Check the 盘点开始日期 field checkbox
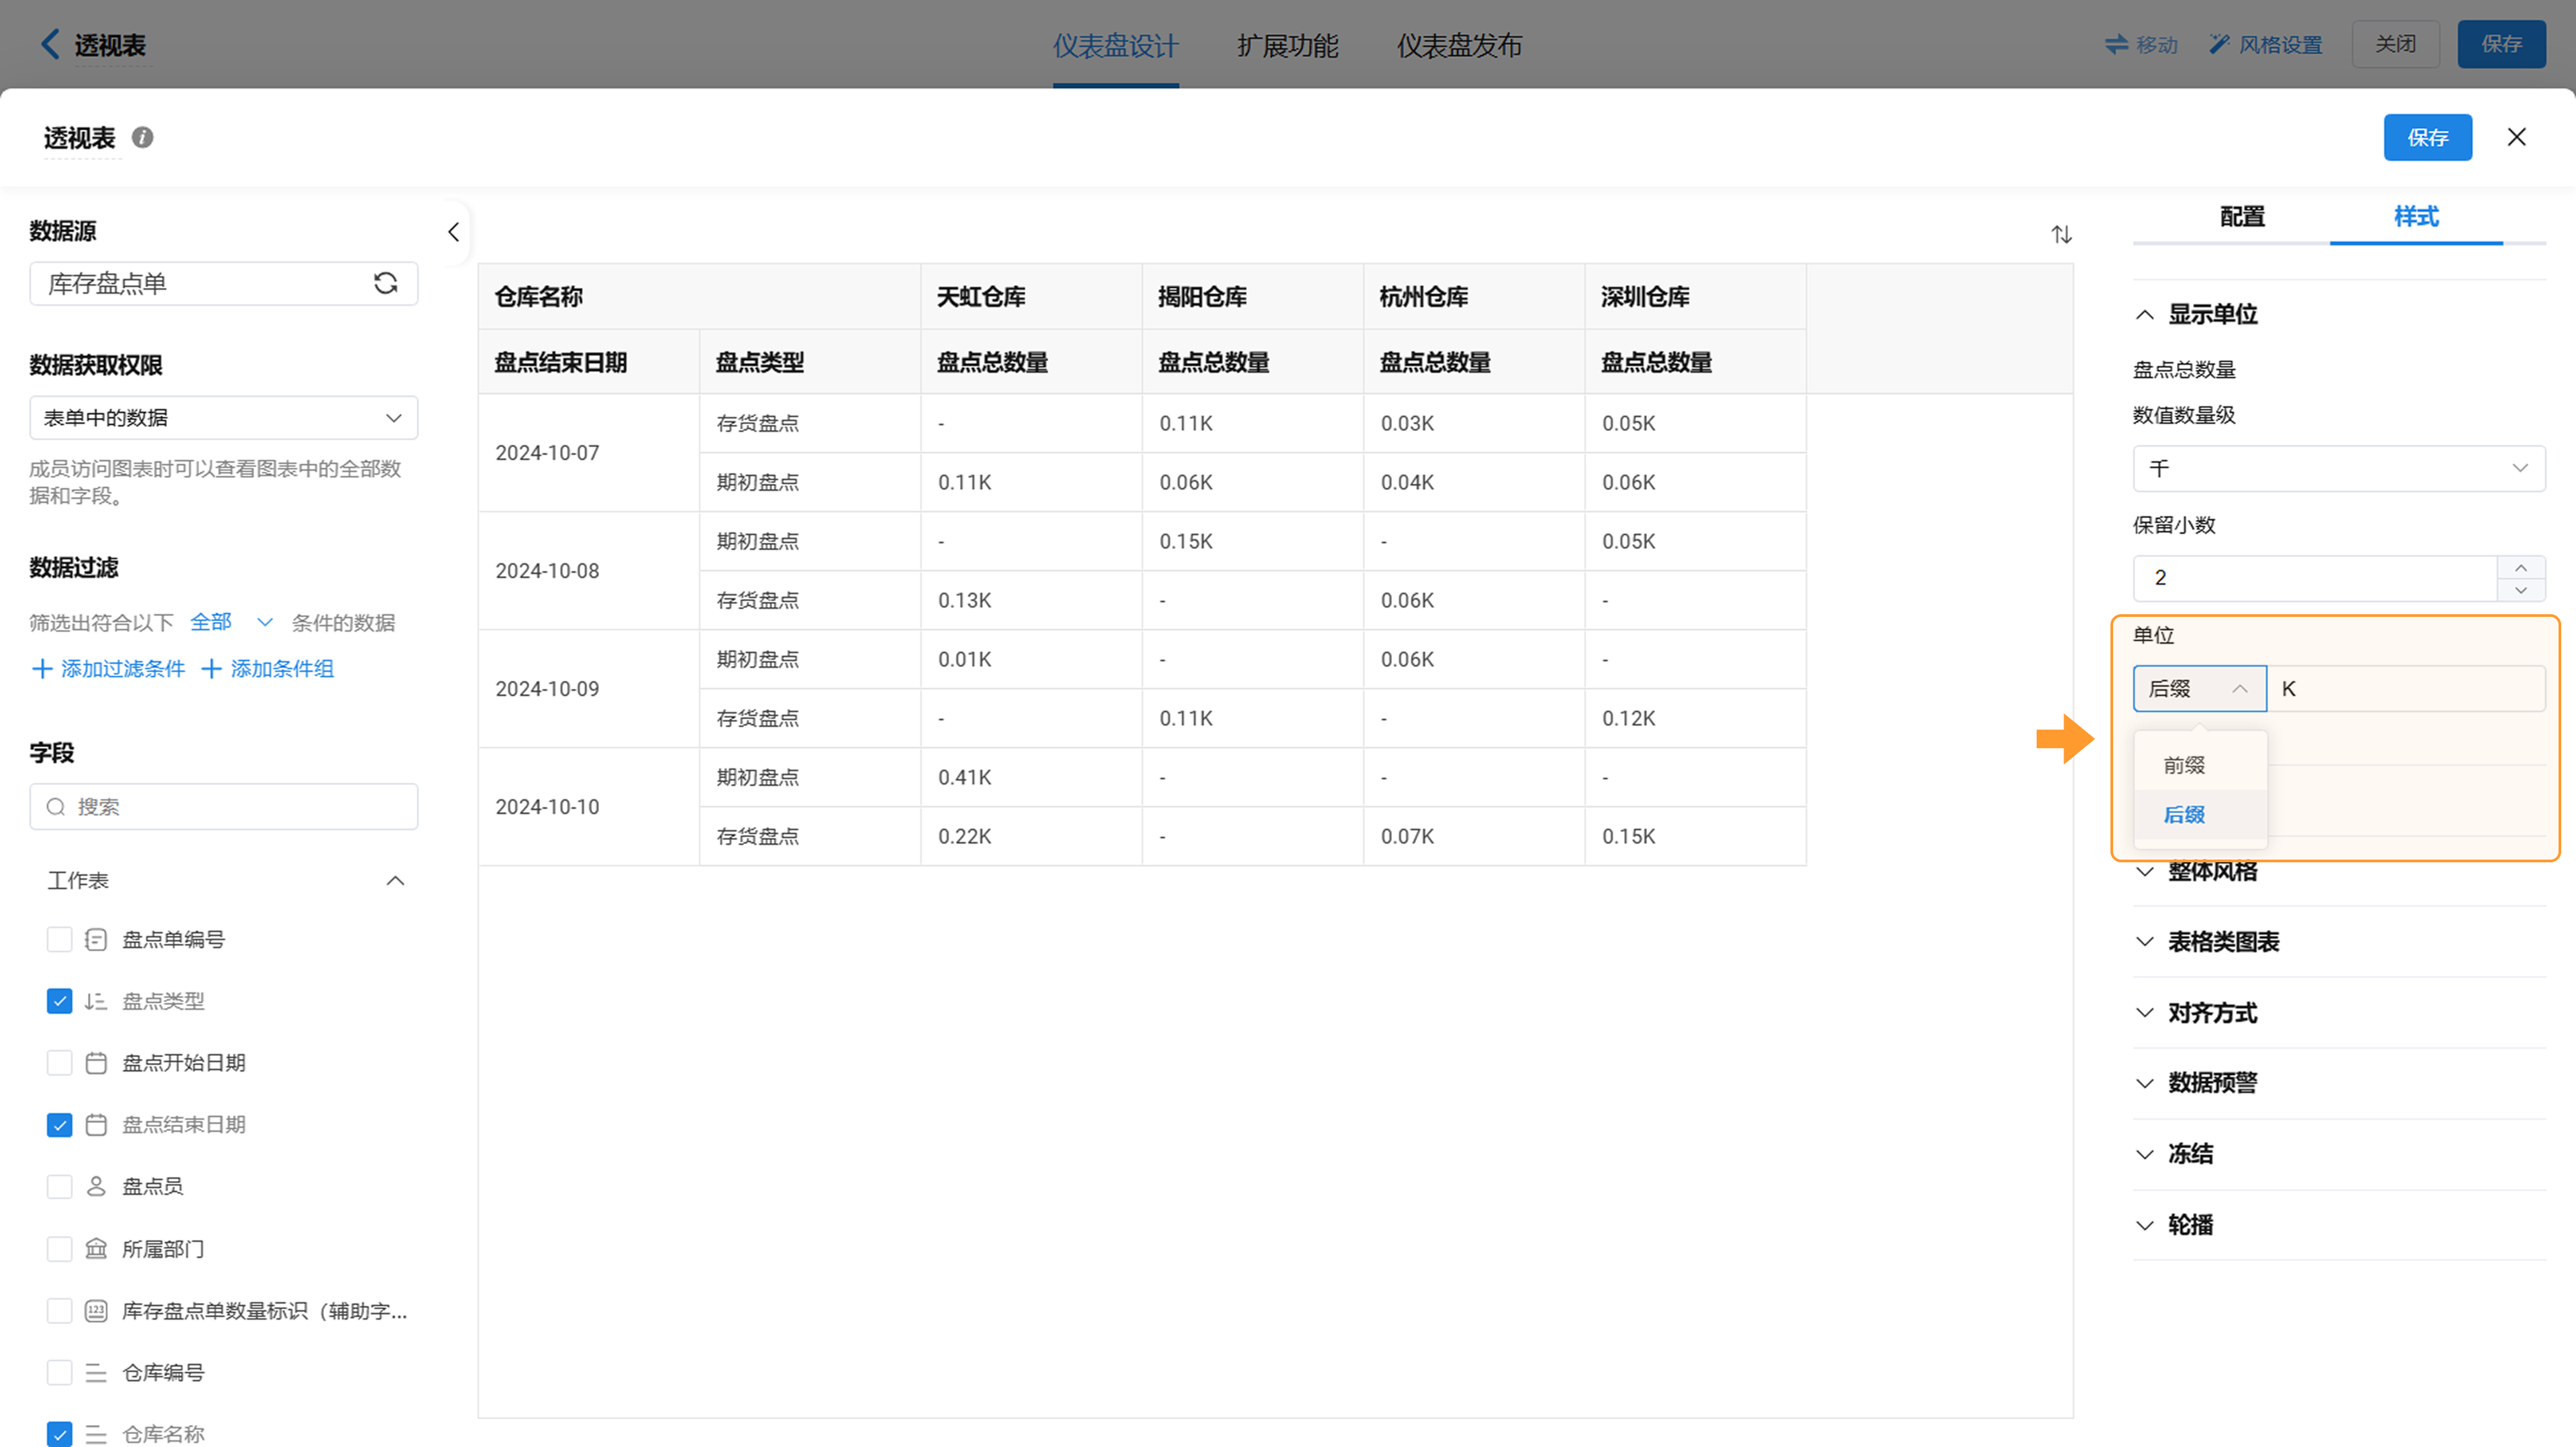The image size is (2576, 1447). [59, 1063]
